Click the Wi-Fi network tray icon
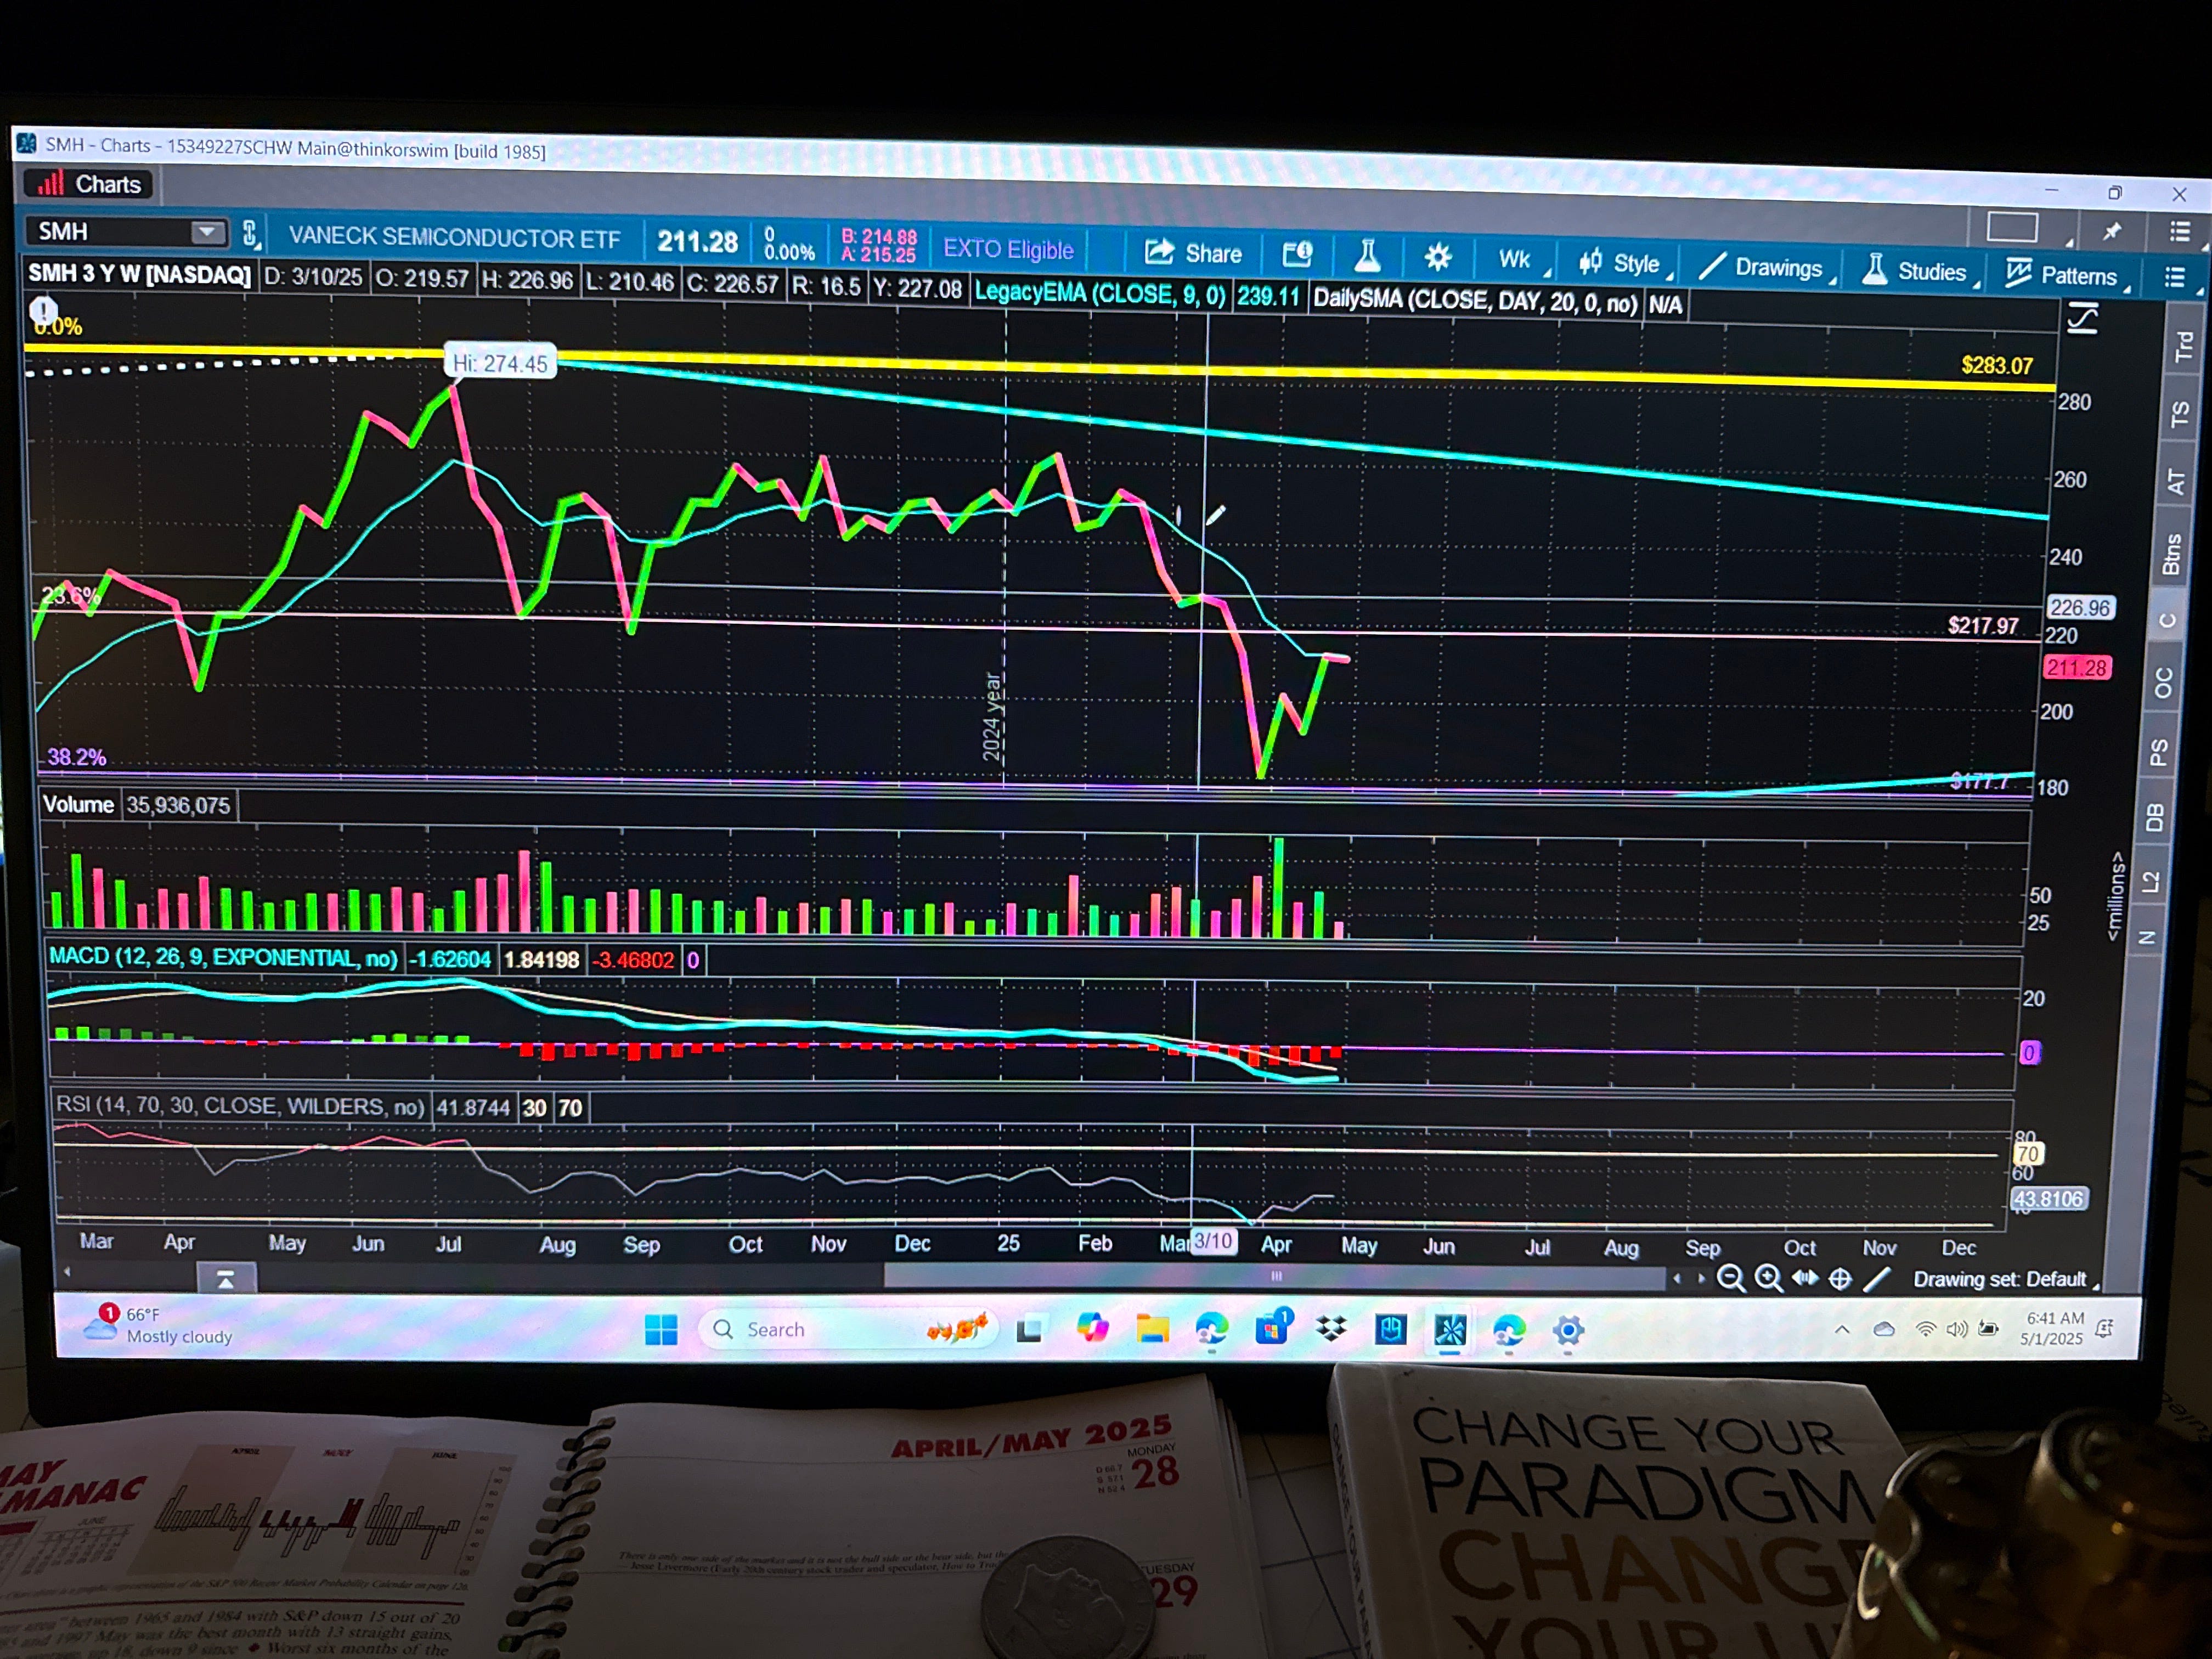 1925,1329
